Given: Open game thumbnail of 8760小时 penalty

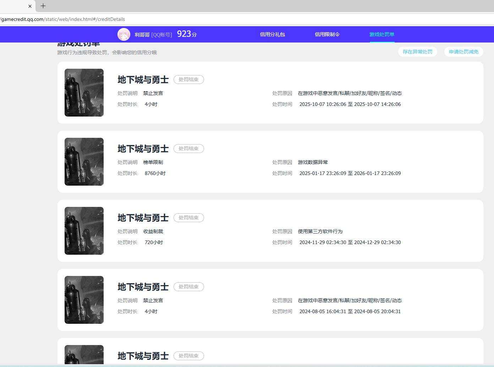Looking at the screenshot, I should pos(84,162).
